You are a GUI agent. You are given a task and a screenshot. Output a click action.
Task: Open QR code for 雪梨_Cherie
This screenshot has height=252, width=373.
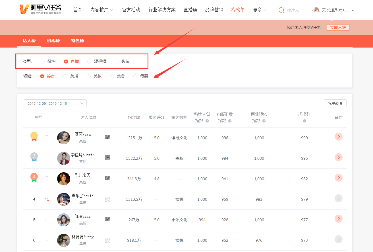pos(107,199)
